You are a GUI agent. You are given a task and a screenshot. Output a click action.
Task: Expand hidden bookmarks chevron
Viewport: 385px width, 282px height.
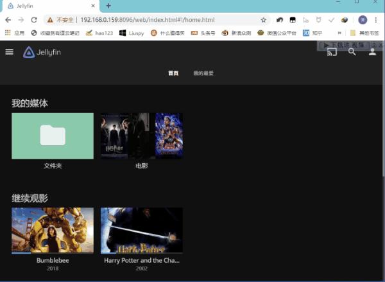(339, 33)
